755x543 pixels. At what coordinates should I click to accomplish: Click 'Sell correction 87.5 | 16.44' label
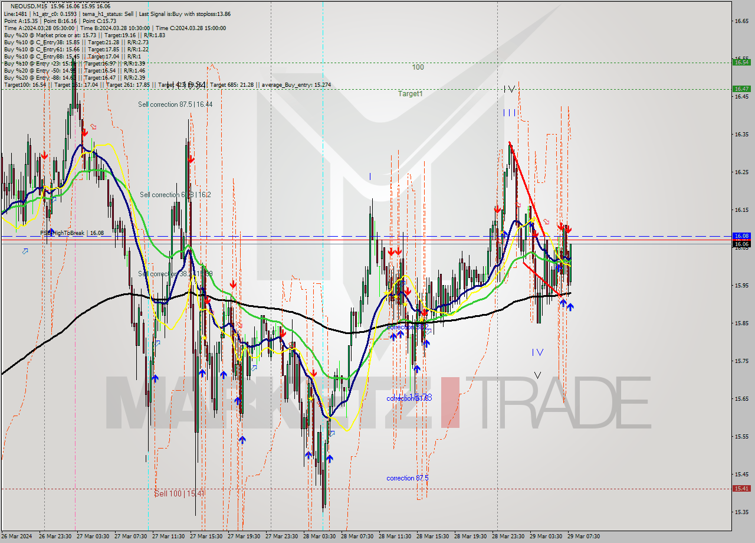(x=175, y=104)
